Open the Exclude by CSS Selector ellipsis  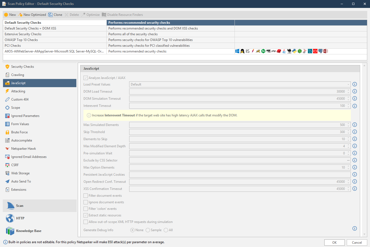[x=348, y=160]
